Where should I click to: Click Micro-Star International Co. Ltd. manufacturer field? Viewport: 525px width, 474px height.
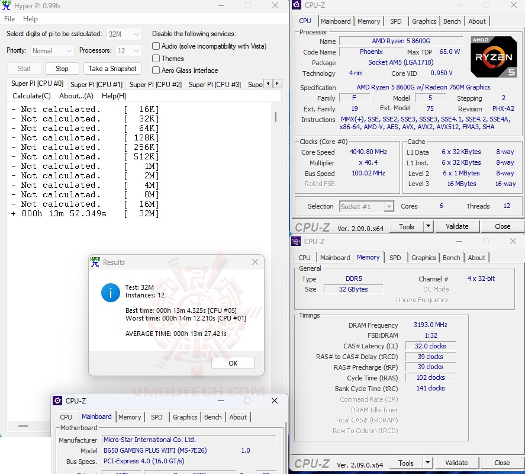[189, 440]
